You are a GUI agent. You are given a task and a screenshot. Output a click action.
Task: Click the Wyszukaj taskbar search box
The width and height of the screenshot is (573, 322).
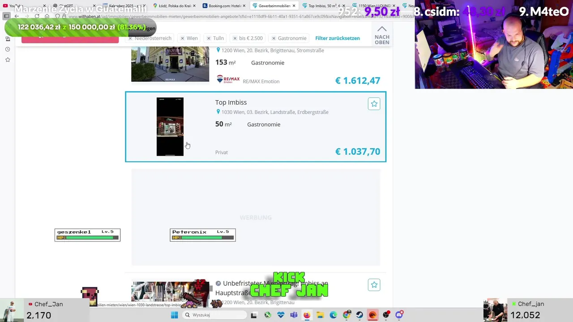coord(215,315)
